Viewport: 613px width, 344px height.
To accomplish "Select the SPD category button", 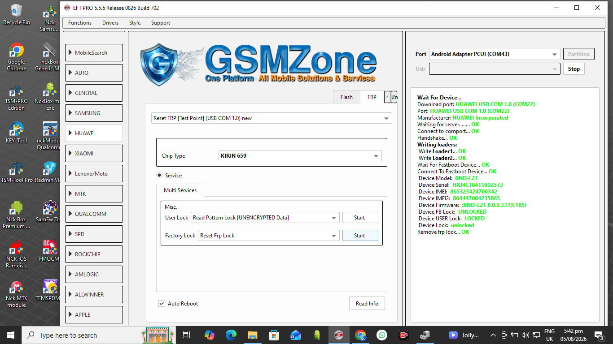I will (94, 234).
